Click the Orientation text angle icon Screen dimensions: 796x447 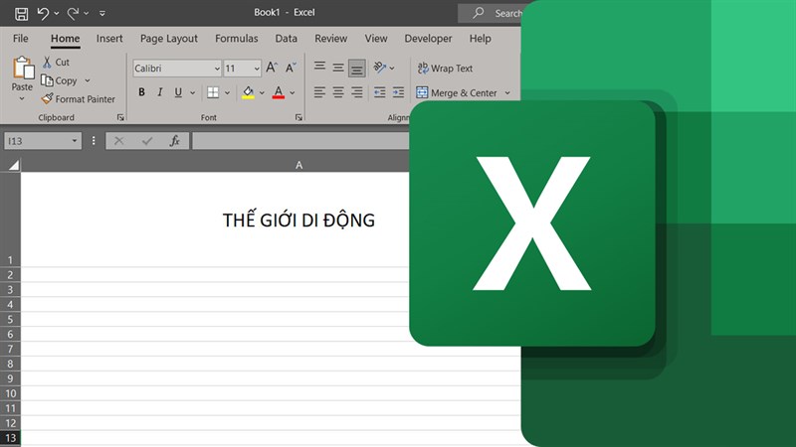[380, 67]
